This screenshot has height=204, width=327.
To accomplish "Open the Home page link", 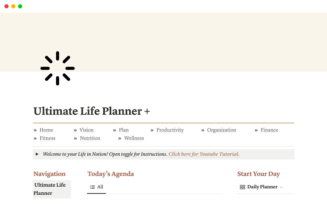I will pyautogui.click(x=46, y=130).
